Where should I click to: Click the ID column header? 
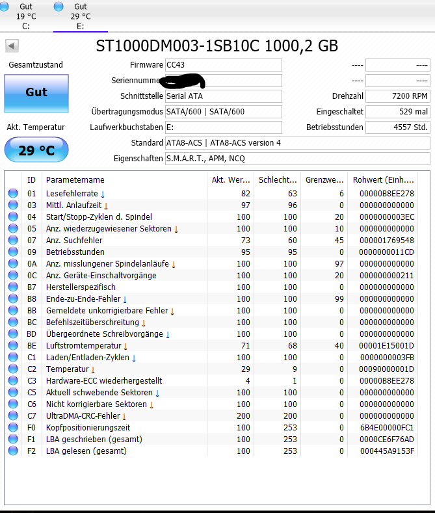point(31,179)
